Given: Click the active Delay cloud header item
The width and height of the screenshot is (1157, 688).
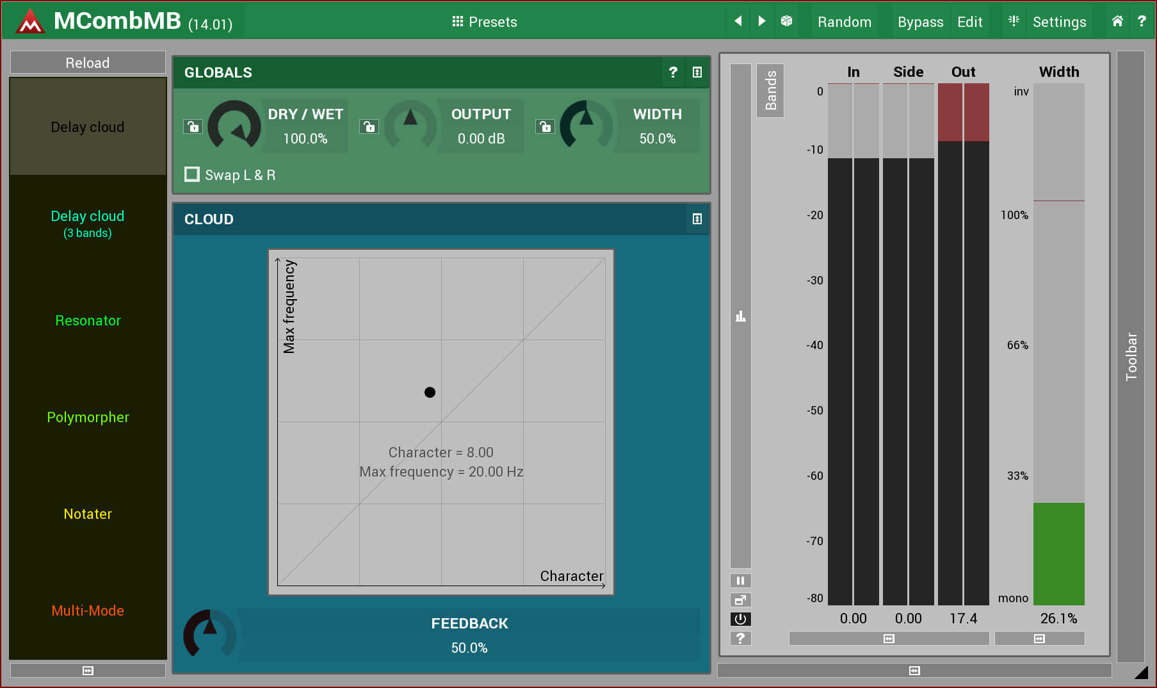Looking at the screenshot, I should 88,127.
